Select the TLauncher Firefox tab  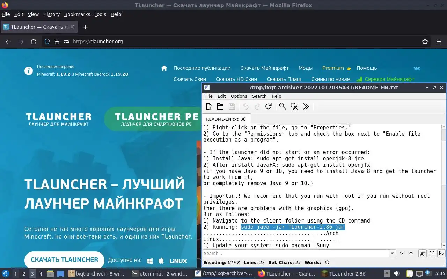point(39,27)
